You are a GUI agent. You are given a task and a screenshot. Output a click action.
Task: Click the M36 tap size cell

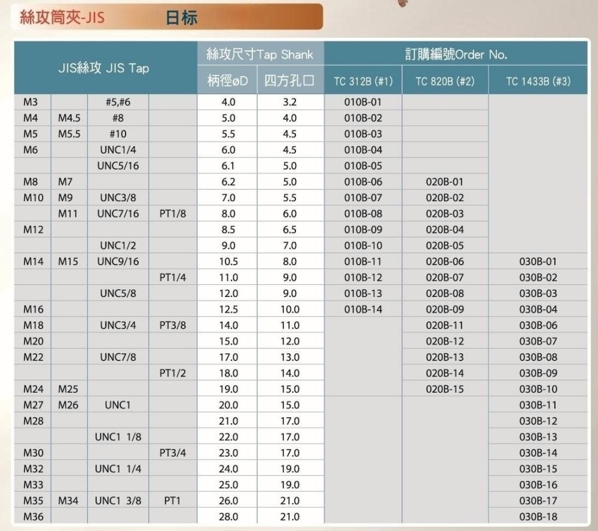coord(33,517)
